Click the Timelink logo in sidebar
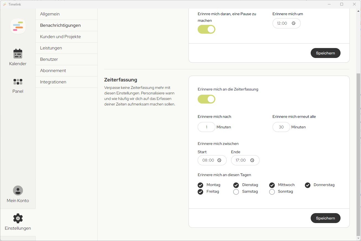Image resolution: width=361 pixels, height=241 pixels. (x=18, y=26)
